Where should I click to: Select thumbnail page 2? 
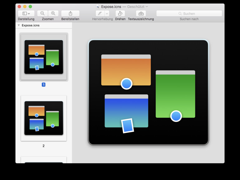(44, 118)
